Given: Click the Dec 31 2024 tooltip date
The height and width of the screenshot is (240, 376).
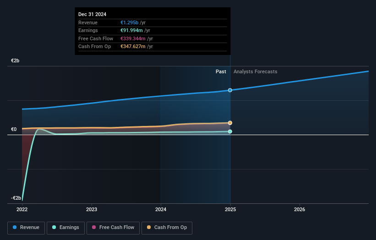Looking at the screenshot, I should click(93, 14).
